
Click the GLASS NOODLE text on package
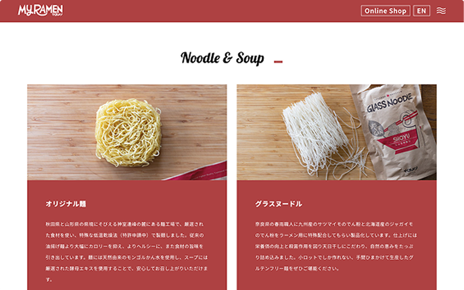(389, 103)
